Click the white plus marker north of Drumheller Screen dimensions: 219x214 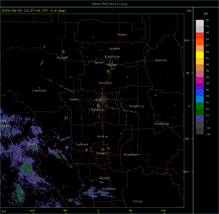point(155,95)
